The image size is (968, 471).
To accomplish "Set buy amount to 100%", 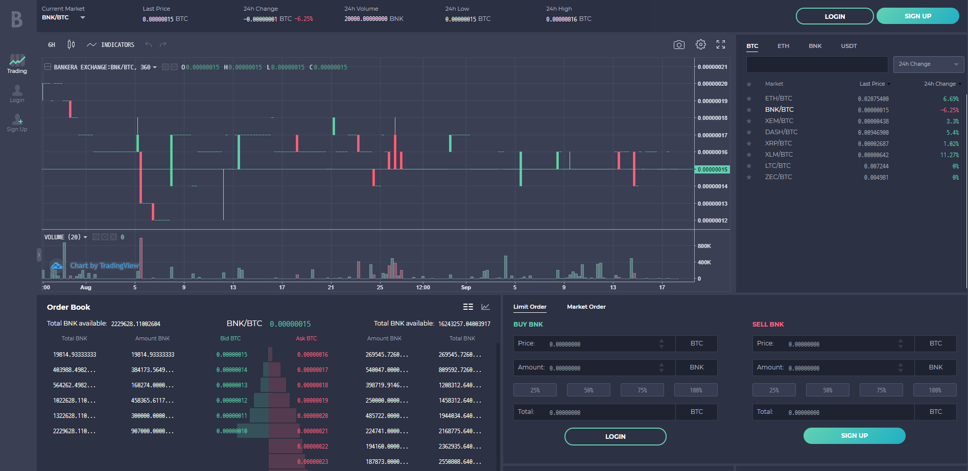I will point(696,390).
